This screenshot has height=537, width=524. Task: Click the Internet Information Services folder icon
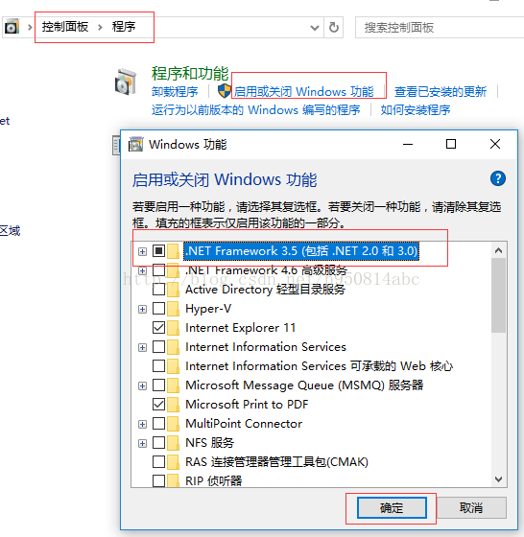tap(174, 347)
